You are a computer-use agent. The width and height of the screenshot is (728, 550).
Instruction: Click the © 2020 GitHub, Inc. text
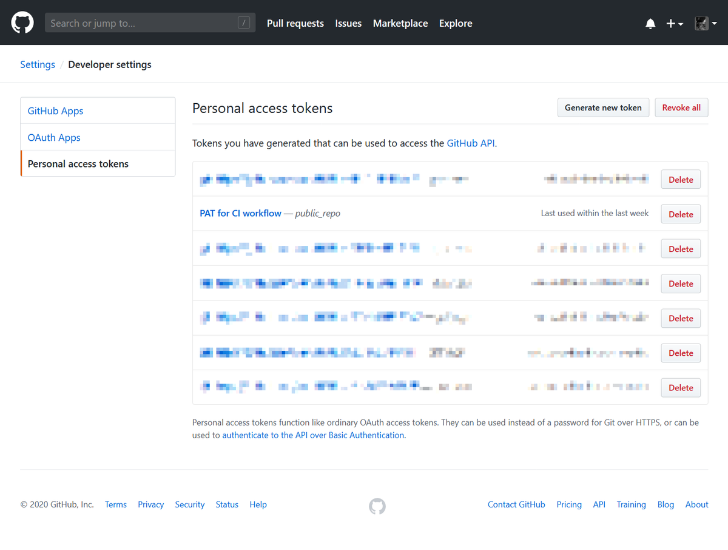57,504
